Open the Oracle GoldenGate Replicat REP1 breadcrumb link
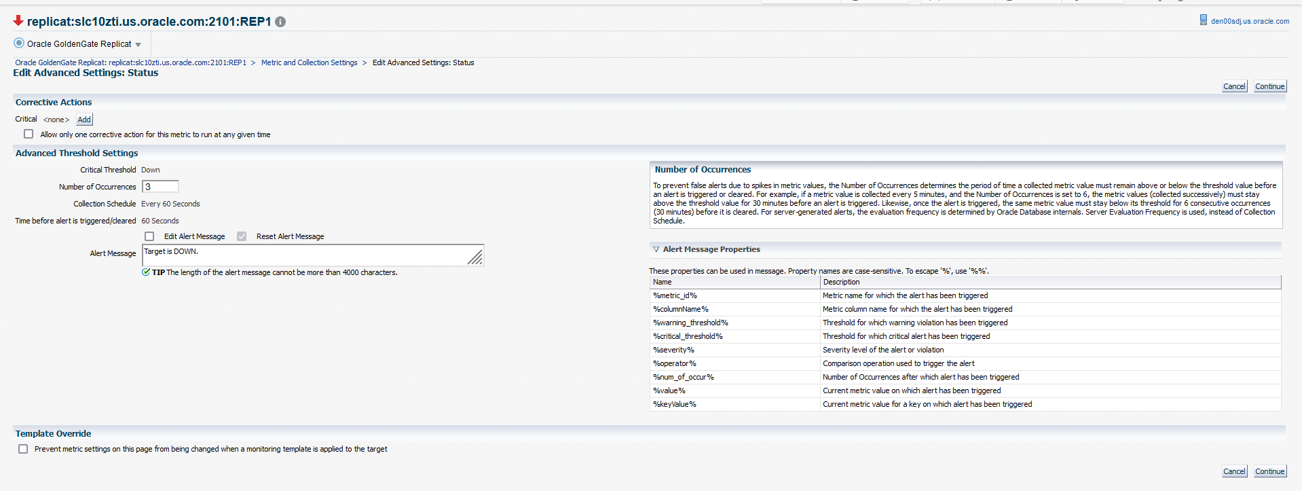Screen dimensions: 1302x491 pyautogui.click(x=130, y=62)
